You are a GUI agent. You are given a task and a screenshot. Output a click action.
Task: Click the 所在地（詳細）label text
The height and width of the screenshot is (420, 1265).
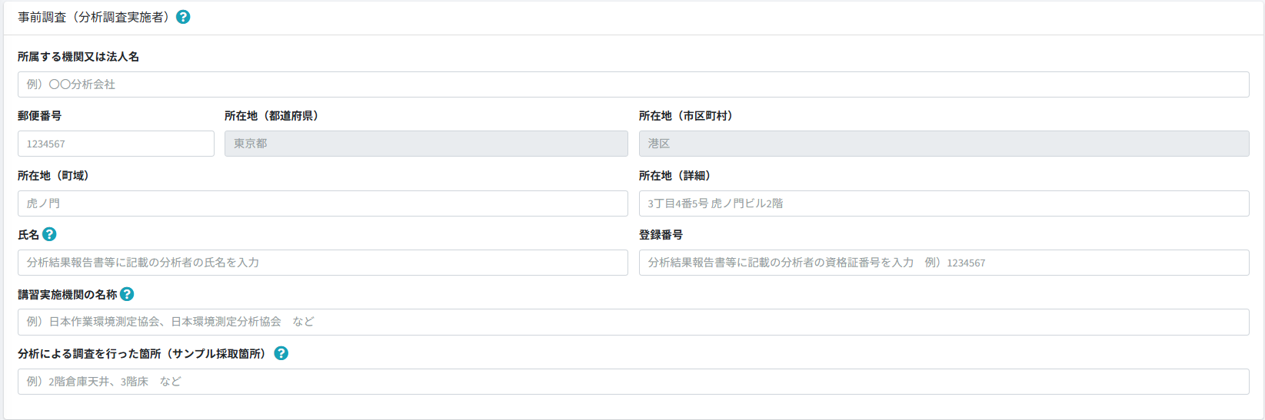674,176
